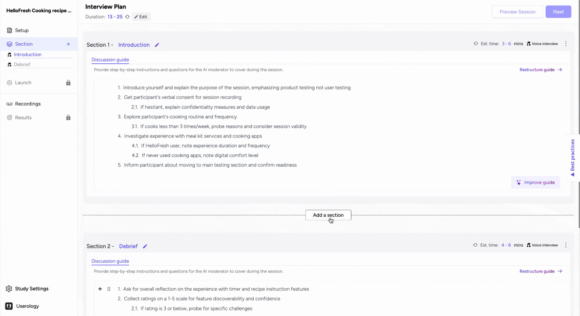
Task: Click the lock icon next to Results
Action: coord(68,117)
